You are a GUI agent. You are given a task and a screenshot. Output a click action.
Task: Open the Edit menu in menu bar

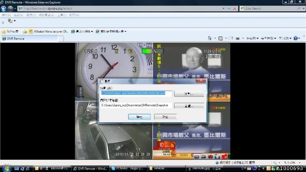click(18, 15)
